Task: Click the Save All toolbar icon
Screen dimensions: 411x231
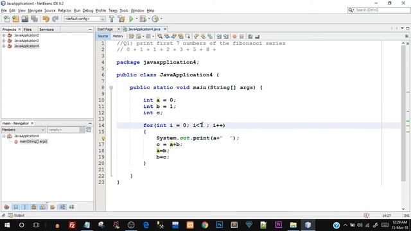Action: click(x=34, y=19)
